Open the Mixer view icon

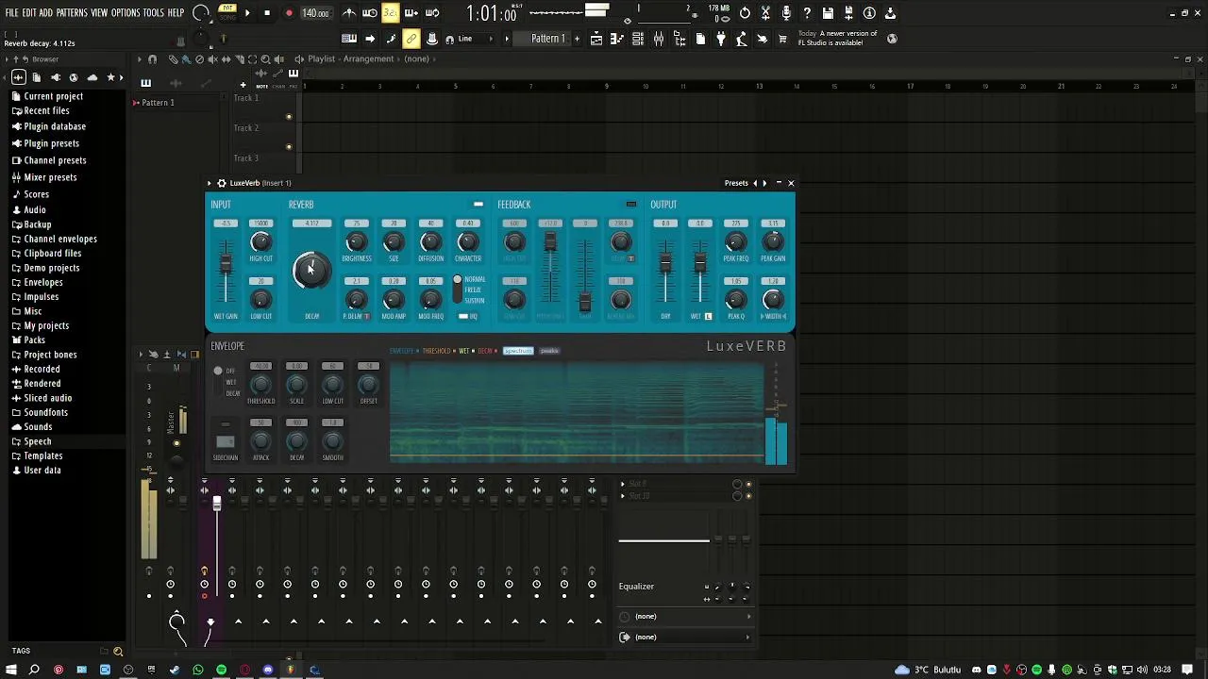click(658, 39)
